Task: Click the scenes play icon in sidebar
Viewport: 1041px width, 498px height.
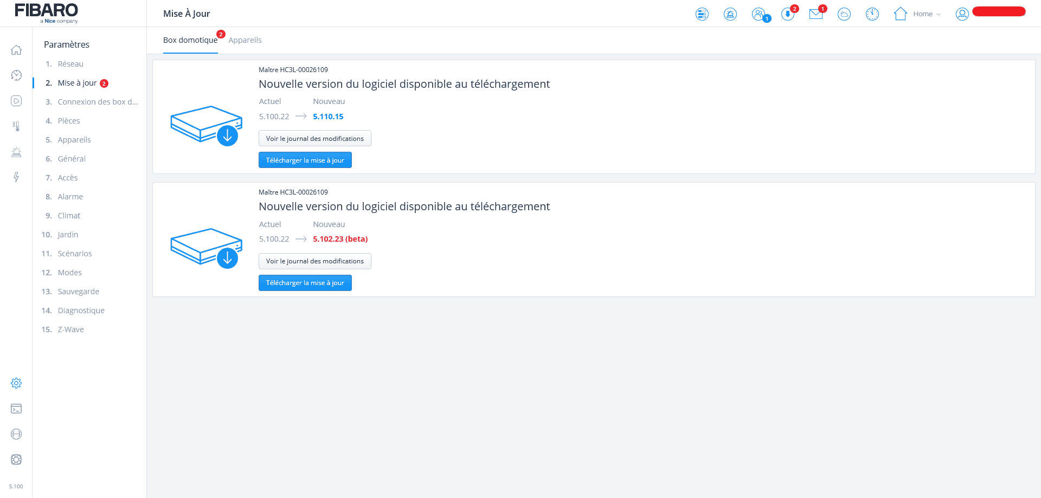Action: click(16, 101)
